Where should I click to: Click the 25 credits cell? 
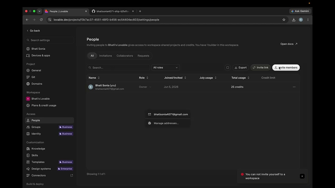[237, 87]
